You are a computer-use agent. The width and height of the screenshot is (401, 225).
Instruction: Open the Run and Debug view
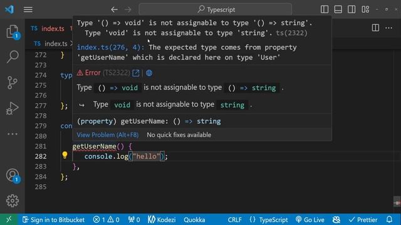[13, 108]
